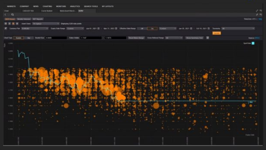The image size is (266, 150).
Task: Open calendar picker for expiry end date
Action: coord(116,28)
